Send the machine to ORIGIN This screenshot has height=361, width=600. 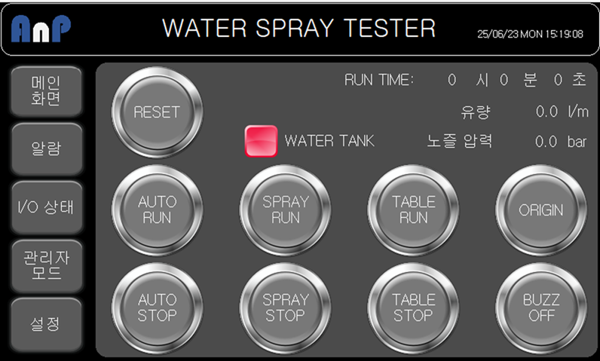tap(541, 210)
